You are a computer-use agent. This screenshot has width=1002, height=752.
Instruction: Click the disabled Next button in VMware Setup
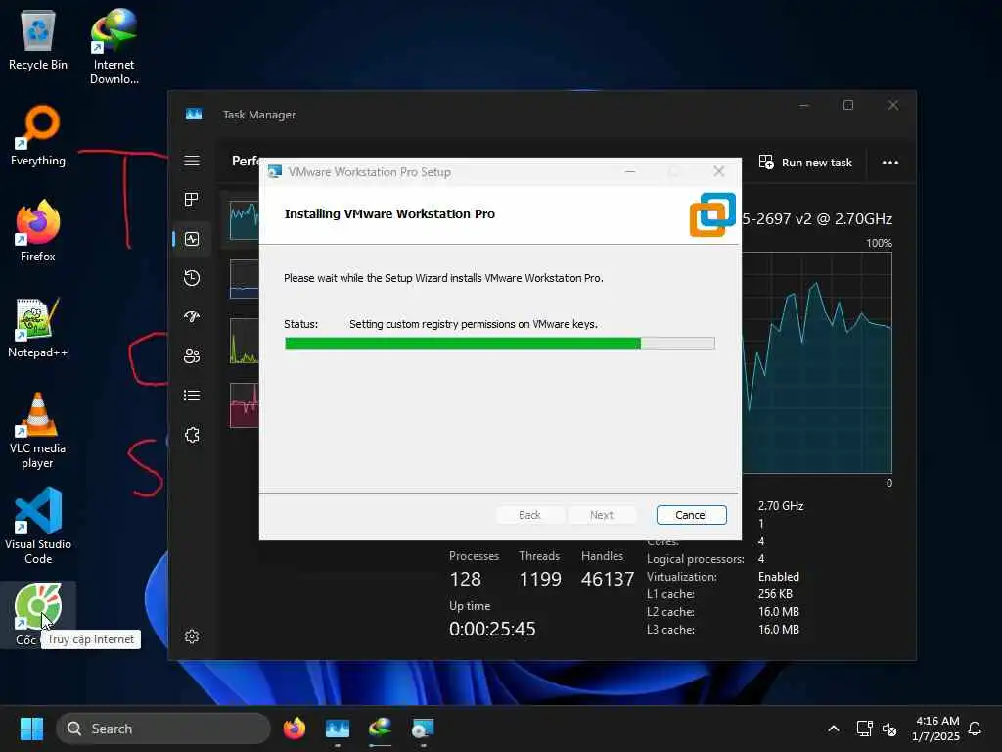tap(602, 515)
